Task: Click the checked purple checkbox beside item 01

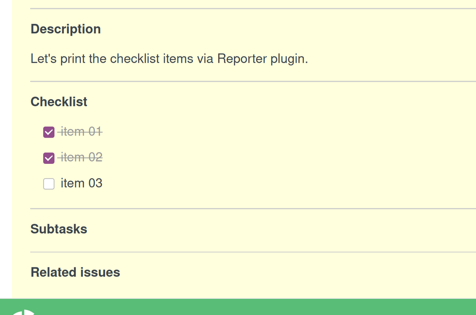Action: [x=48, y=132]
